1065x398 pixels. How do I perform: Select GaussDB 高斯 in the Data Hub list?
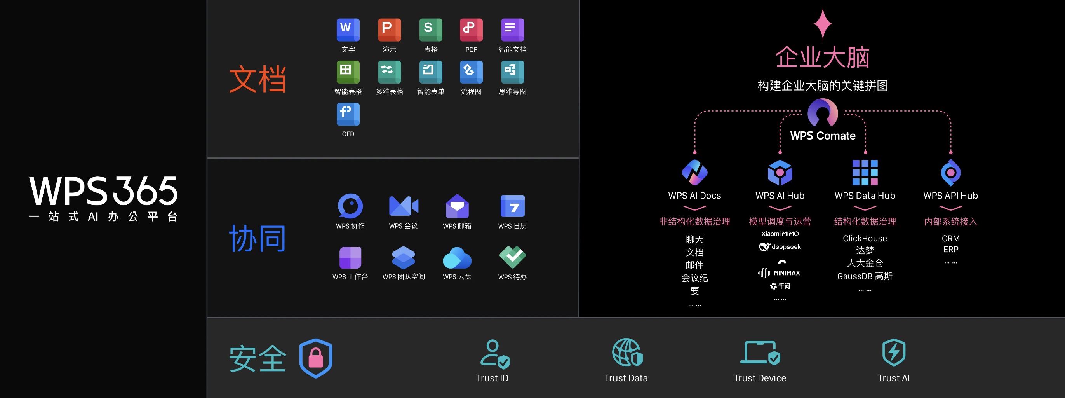[865, 276]
